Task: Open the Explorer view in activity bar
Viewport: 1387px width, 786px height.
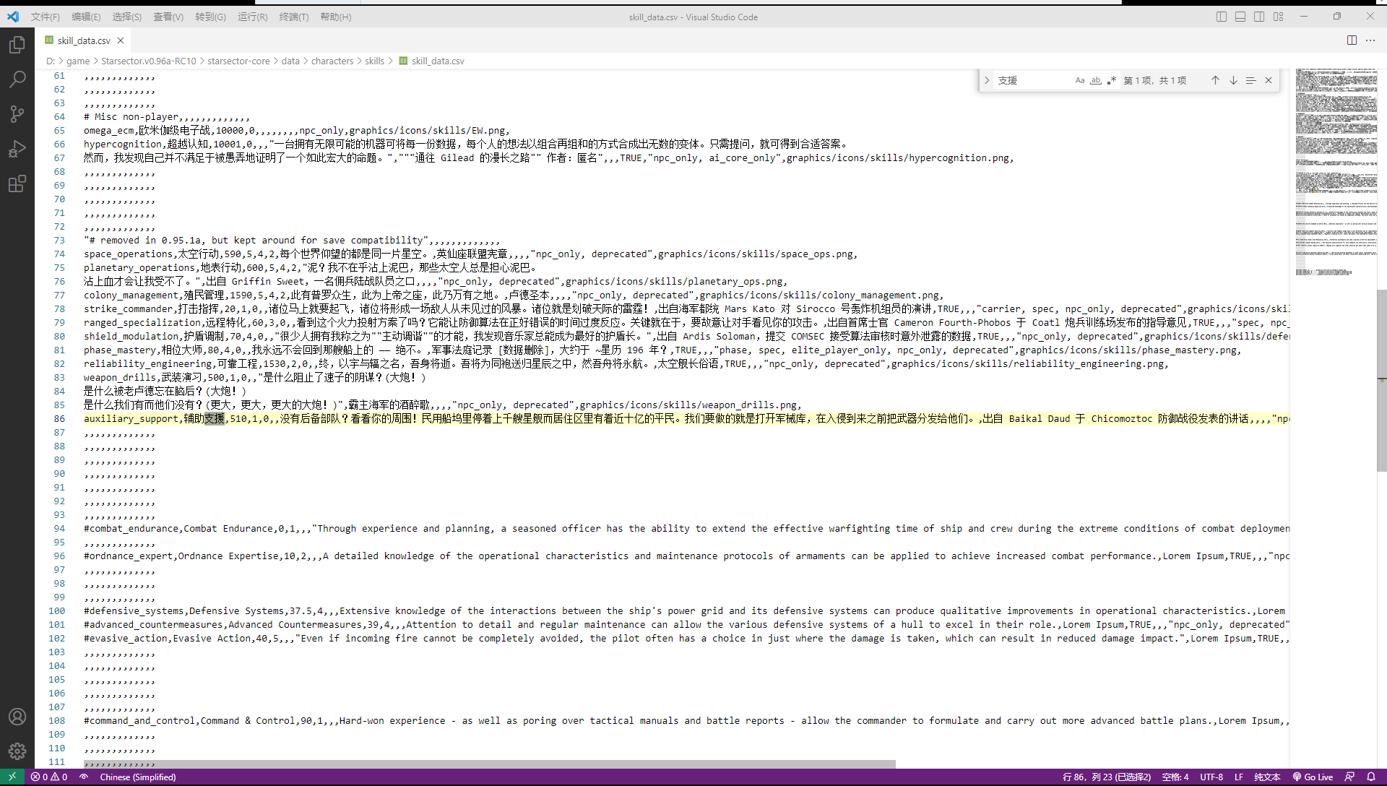Action: [17, 45]
